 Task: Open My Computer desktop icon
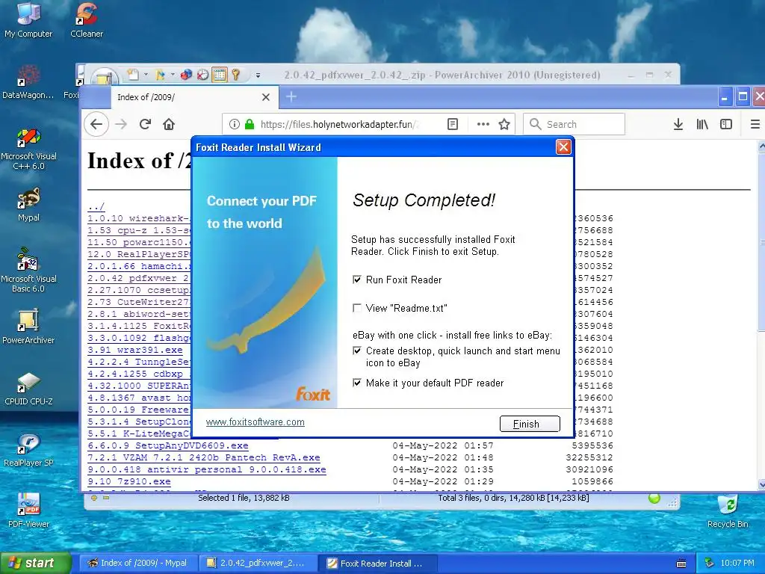[x=28, y=19]
